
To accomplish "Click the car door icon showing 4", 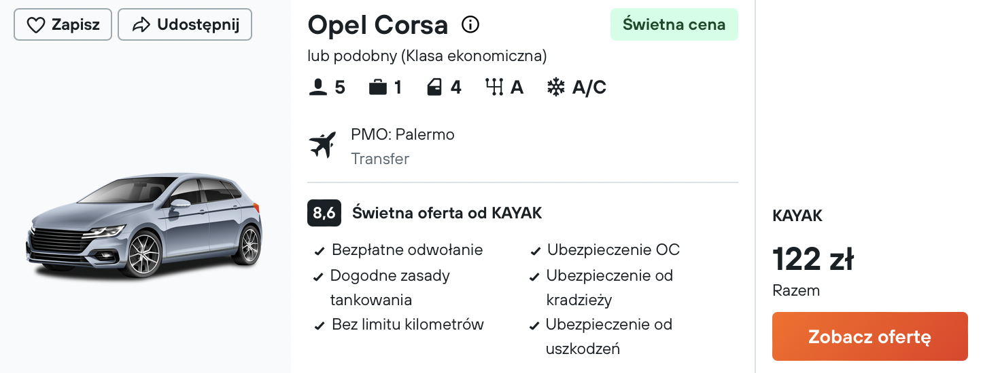I will (434, 87).
